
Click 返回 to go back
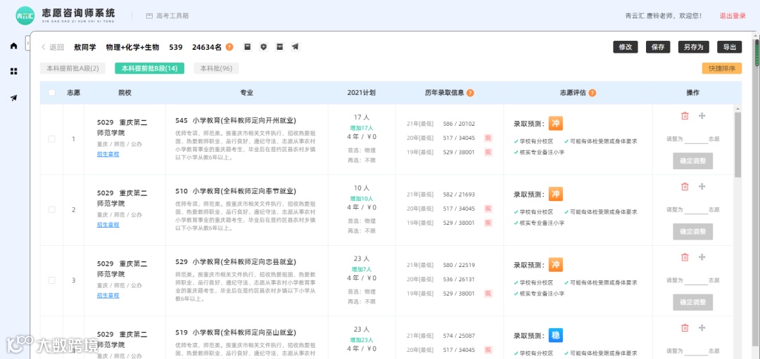coord(52,47)
